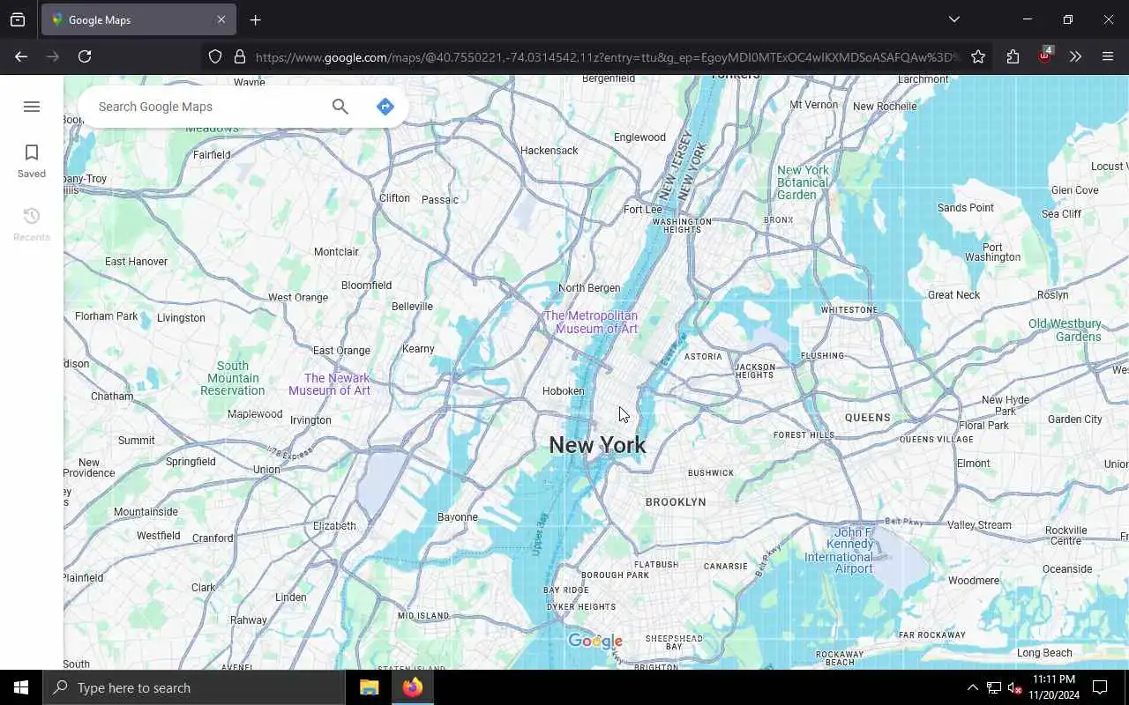Click the tracking protection shield icon
This screenshot has height=705, width=1129.
[215, 56]
